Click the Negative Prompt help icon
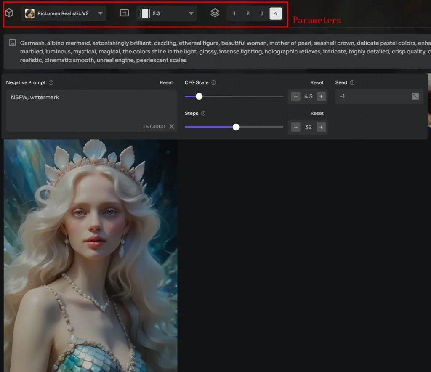The image size is (431, 372). (51, 83)
